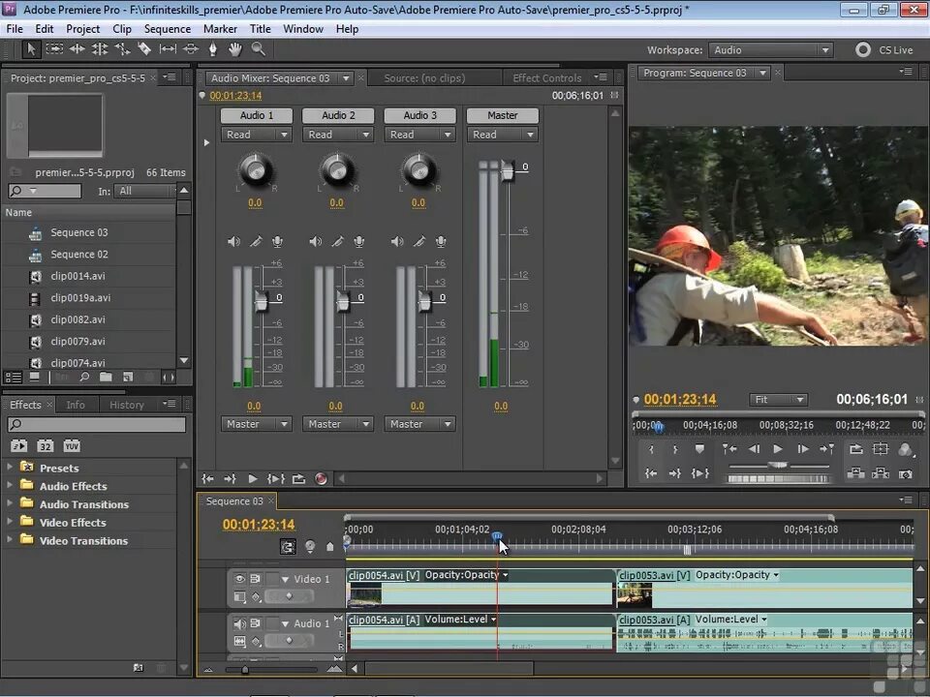Select clip0082.avi in the project list
The width and height of the screenshot is (930, 697).
pos(77,319)
